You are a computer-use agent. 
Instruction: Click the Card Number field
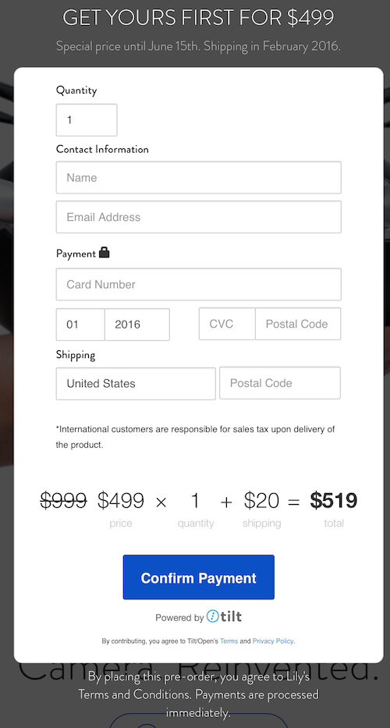[199, 284]
